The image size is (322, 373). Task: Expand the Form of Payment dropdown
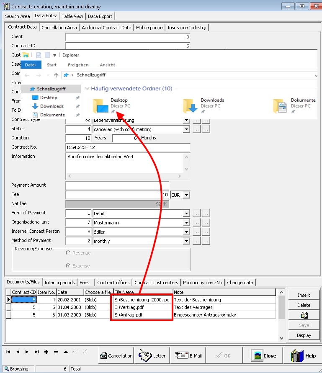click(187, 214)
